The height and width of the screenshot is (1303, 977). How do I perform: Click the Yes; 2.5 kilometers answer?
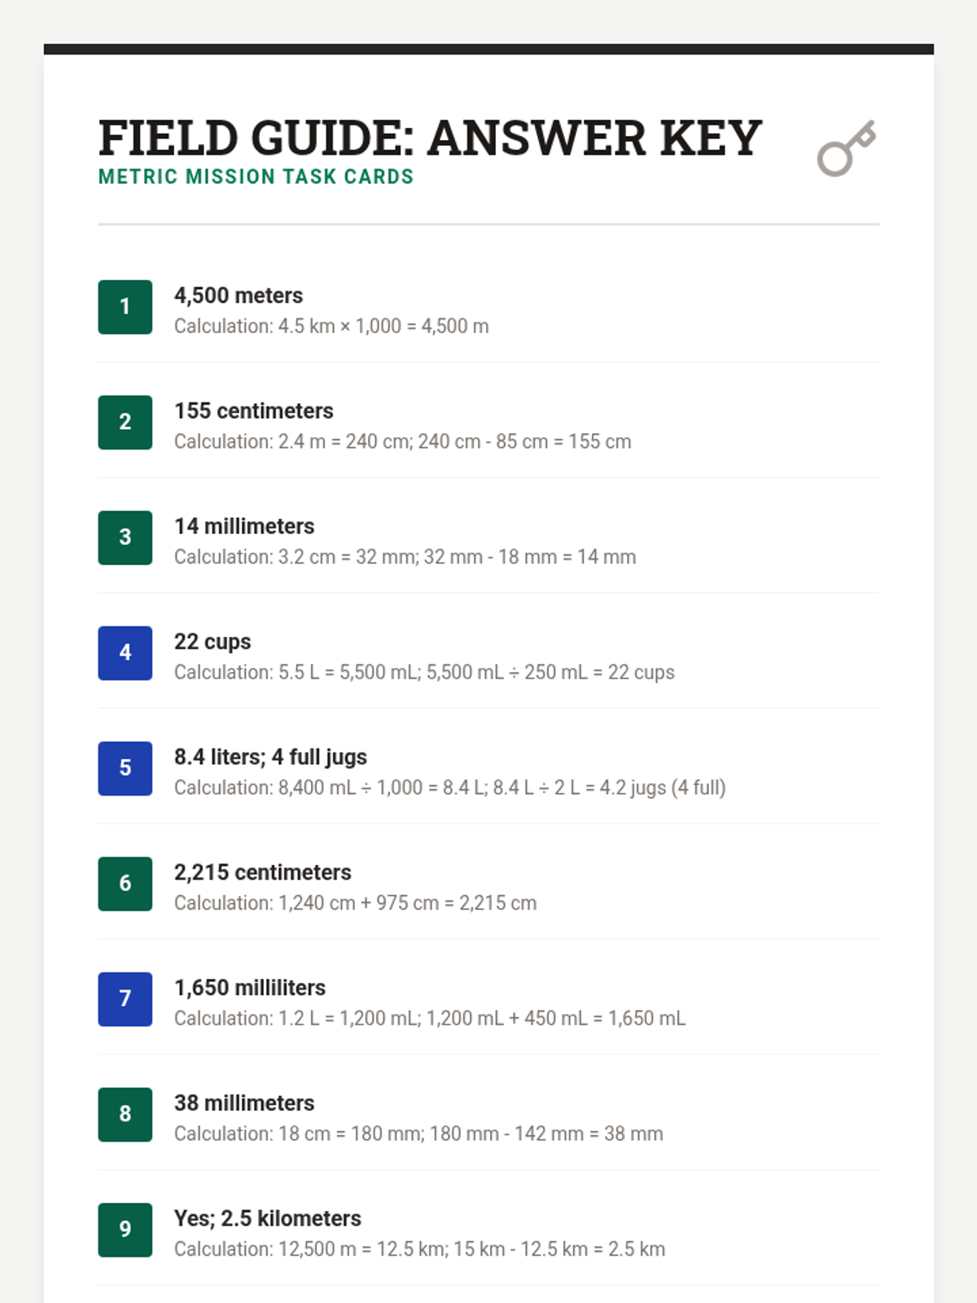click(267, 1218)
